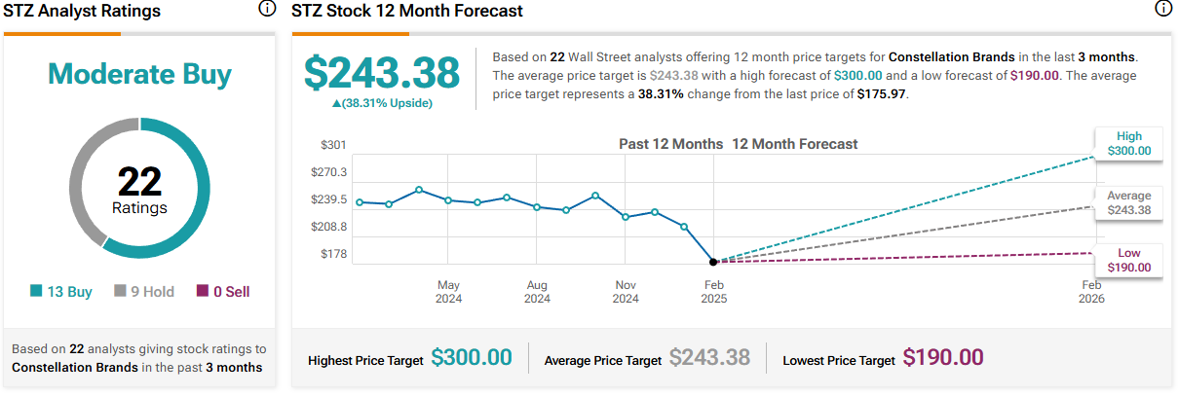
Task: Click the Highest Price Target $300.00 value
Action: pyautogui.click(x=472, y=357)
